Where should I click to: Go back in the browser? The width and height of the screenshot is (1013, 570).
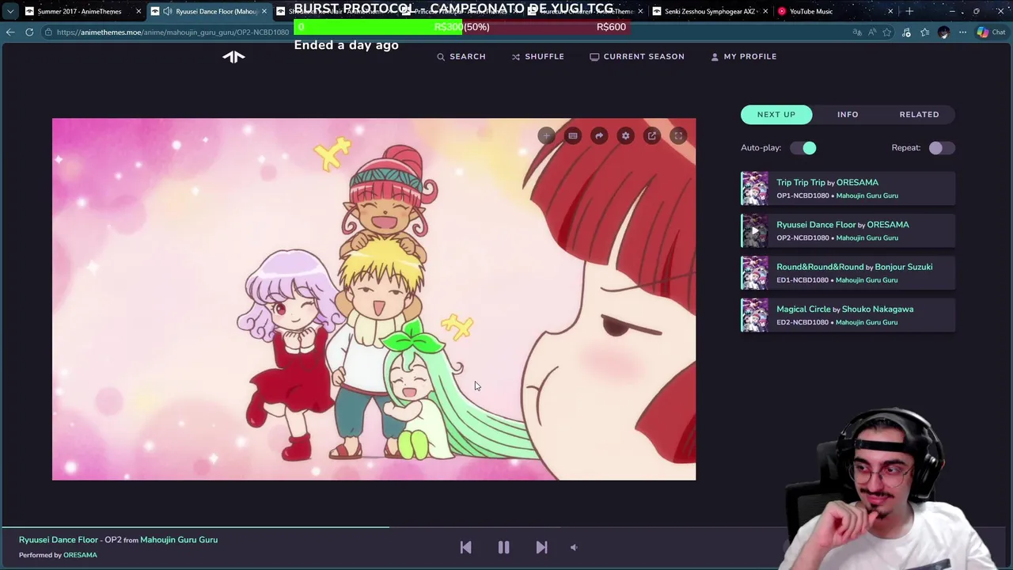9,32
